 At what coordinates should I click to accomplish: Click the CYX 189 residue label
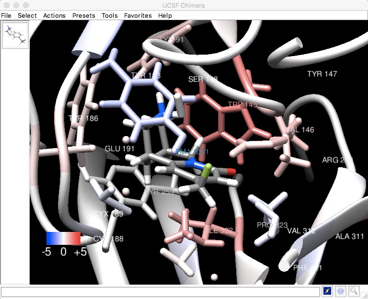pos(108,214)
